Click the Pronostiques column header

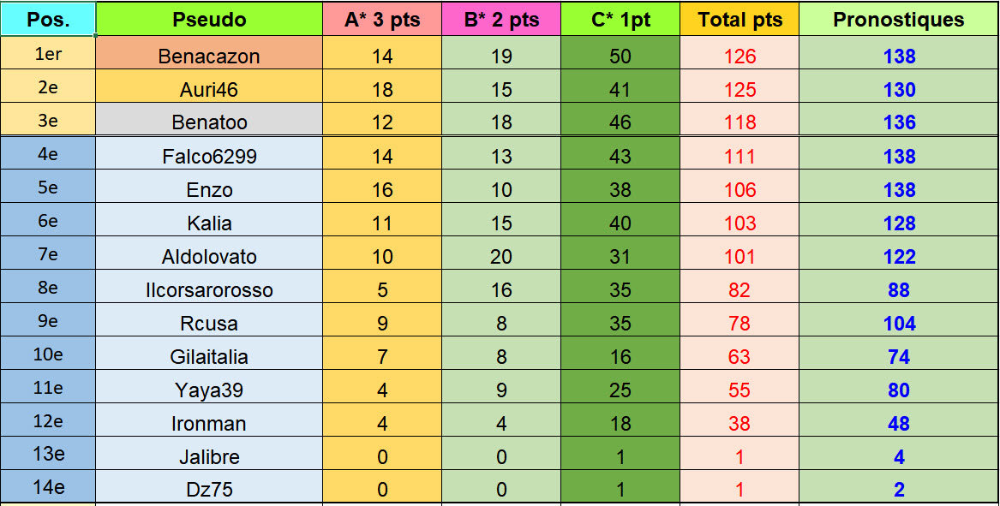899,19
